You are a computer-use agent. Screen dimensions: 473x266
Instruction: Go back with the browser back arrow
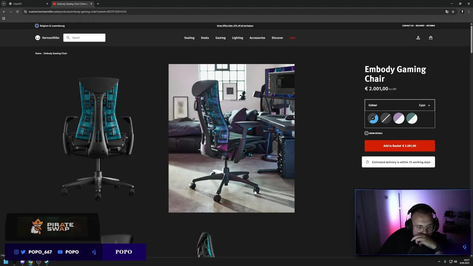pos(4,11)
